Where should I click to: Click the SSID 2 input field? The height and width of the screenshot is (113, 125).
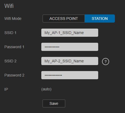tap(70, 61)
